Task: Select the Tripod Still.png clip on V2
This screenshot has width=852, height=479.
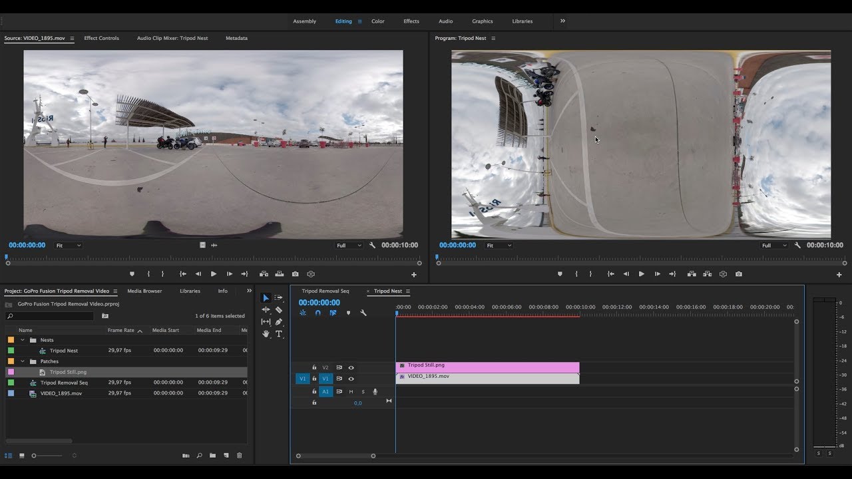Action: pyautogui.click(x=487, y=367)
